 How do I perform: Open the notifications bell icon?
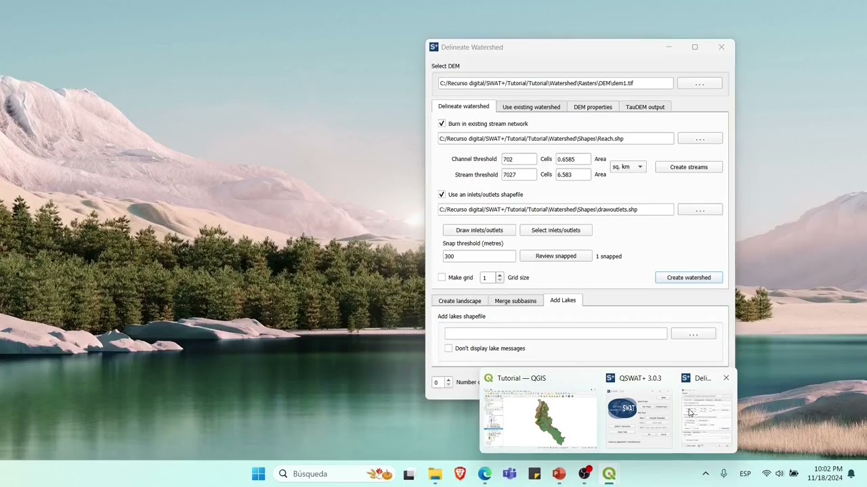coord(851,474)
